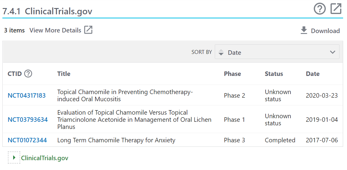
Task: Click the 7.4.1 ClinicalTrials.gov section heading
Action: pyautogui.click(x=47, y=11)
